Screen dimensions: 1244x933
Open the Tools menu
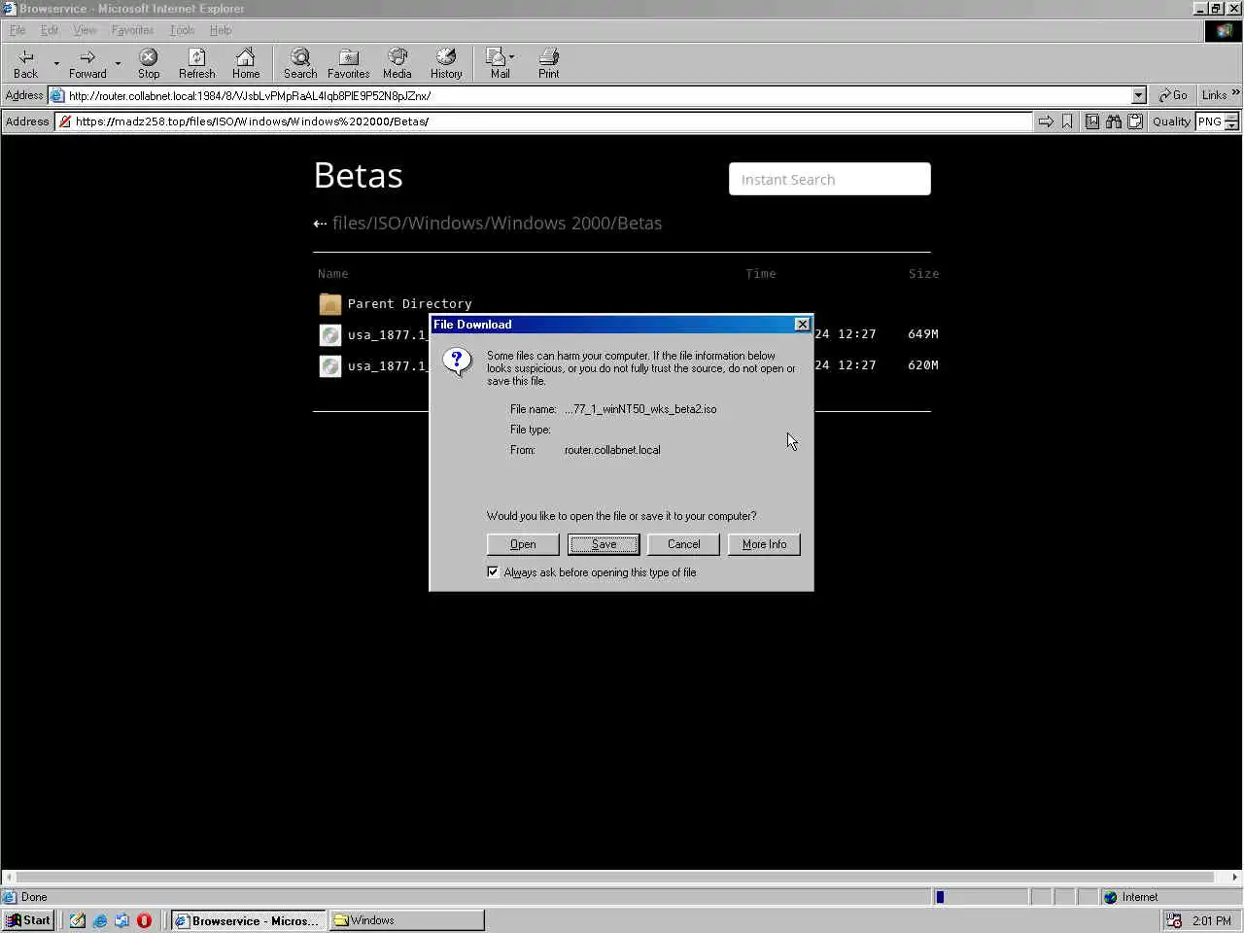[182, 30]
